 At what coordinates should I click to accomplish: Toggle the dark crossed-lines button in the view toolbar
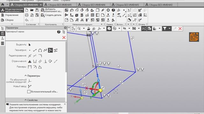pos(144,28)
